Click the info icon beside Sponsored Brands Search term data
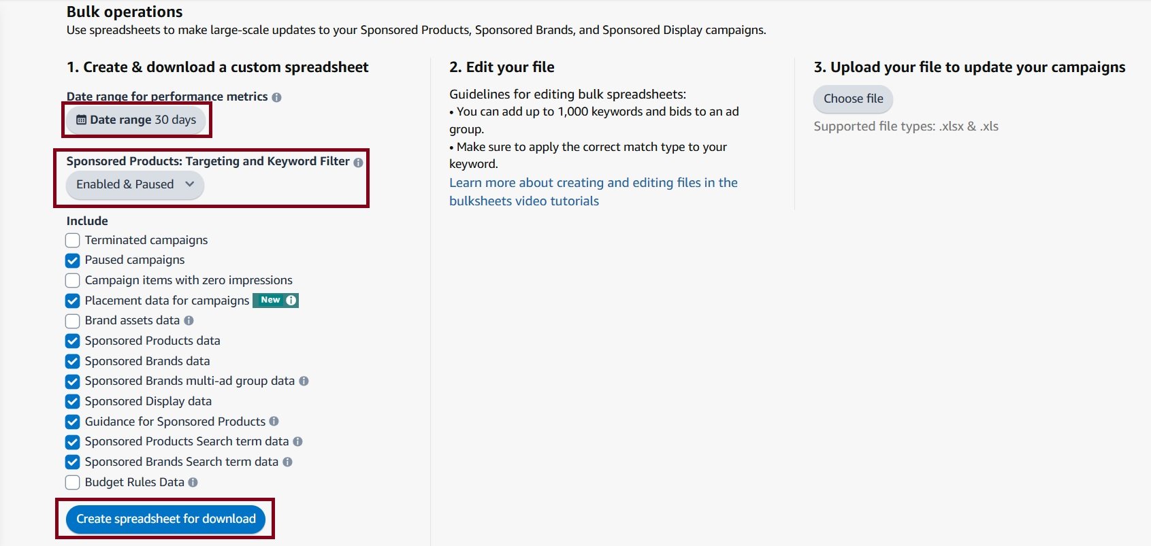This screenshot has width=1151, height=546. [x=288, y=462]
